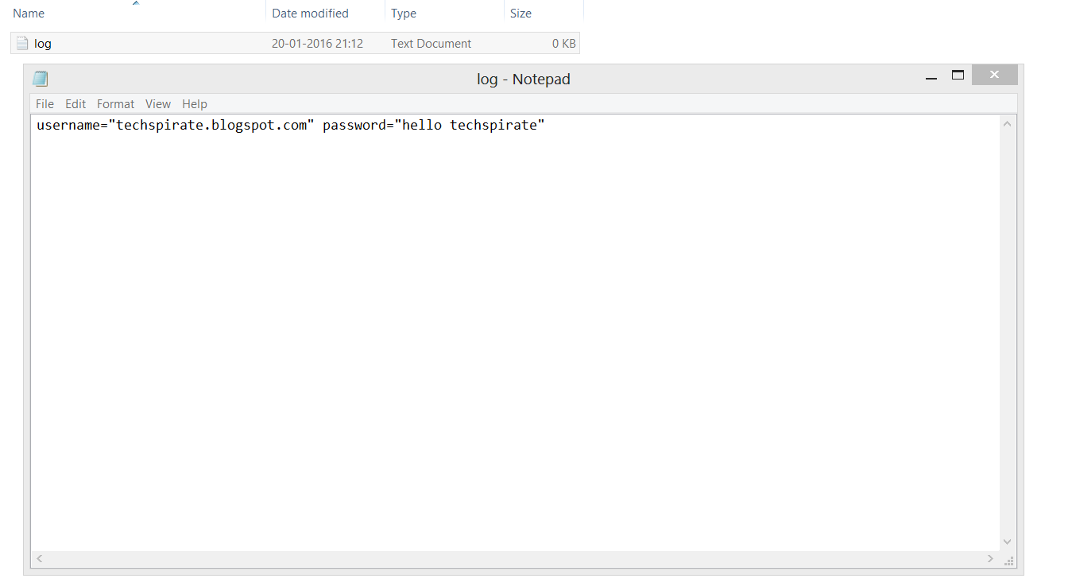Screen dimensions: 1072x586
Task: Click the log - Notepad title bar
Action: coord(524,79)
